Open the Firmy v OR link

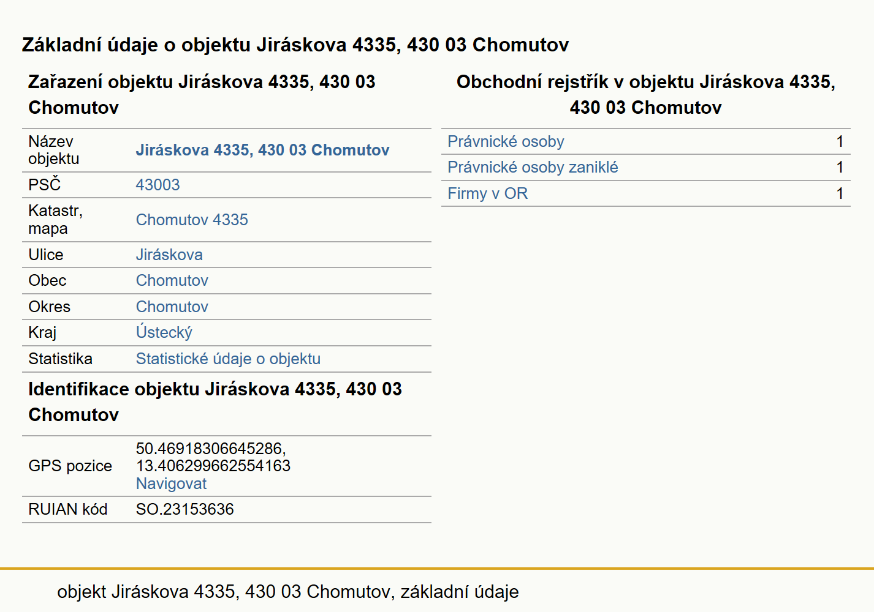coord(487,193)
